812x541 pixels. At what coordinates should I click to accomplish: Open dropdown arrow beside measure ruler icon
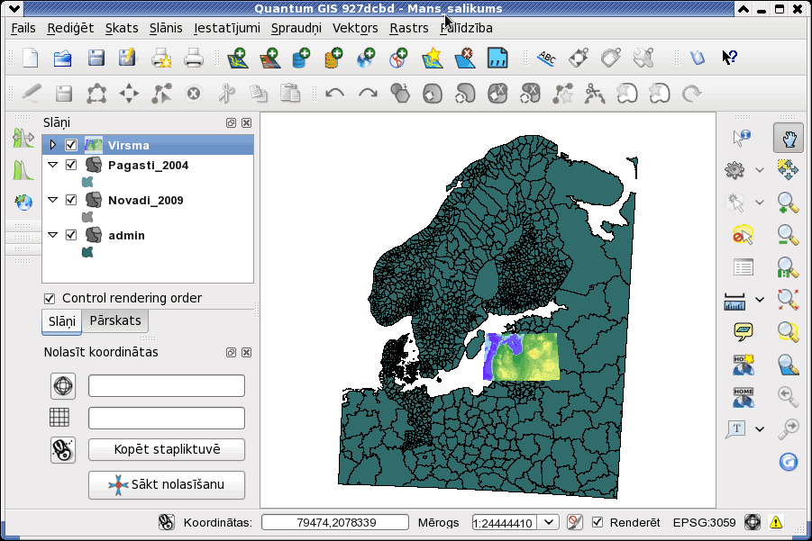(x=759, y=300)
